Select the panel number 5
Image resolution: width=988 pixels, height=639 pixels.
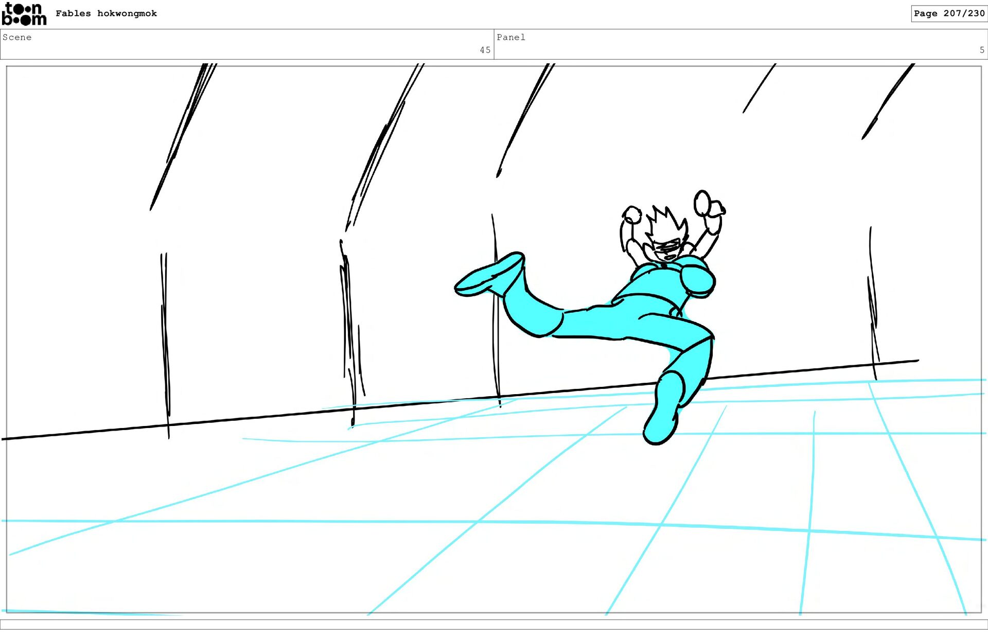pyautogui.click(x=981, y=50)
